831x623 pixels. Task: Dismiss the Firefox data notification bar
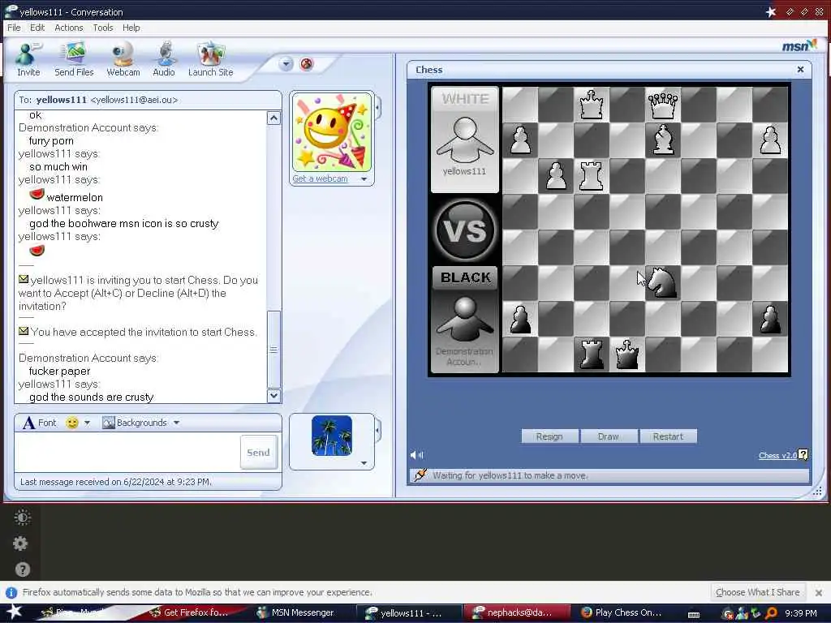(x=818, y=592)
